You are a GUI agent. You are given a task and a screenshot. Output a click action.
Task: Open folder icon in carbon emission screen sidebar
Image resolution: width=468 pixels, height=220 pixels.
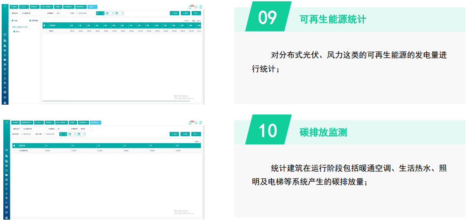(7, 175)
